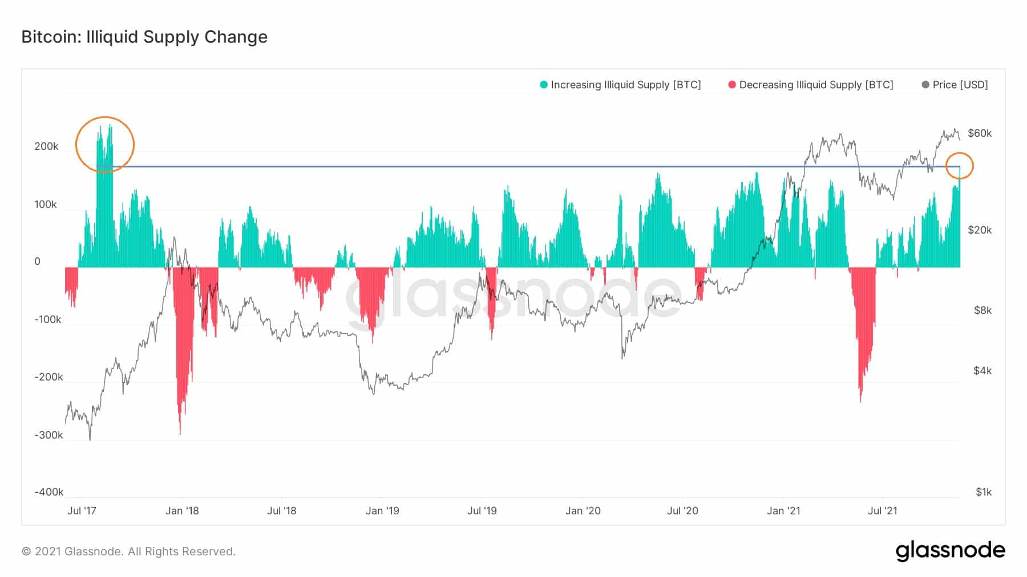This screenshot has height=577, width=1027.
Task: Click the $60k price axis label
Action: (980, 133)
